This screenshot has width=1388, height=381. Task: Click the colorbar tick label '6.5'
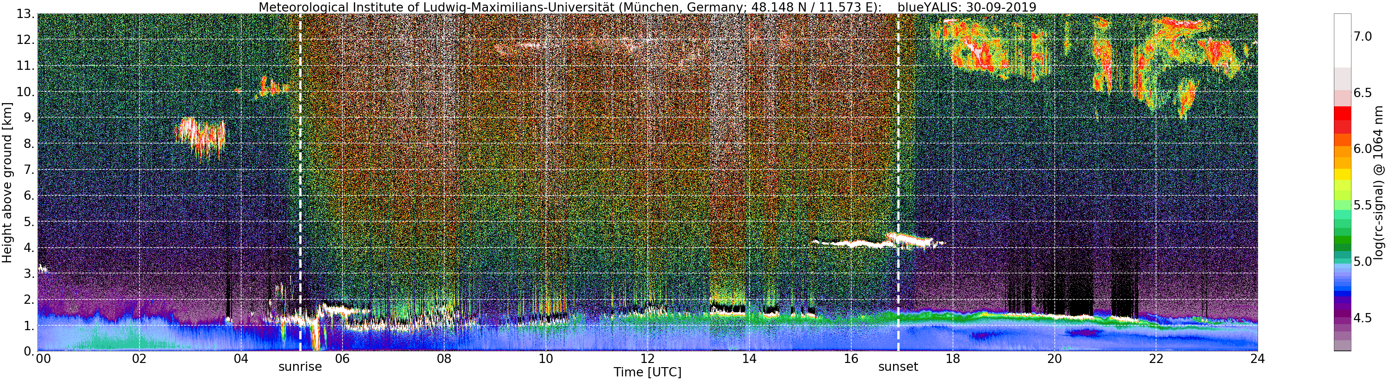point(1362,92)
